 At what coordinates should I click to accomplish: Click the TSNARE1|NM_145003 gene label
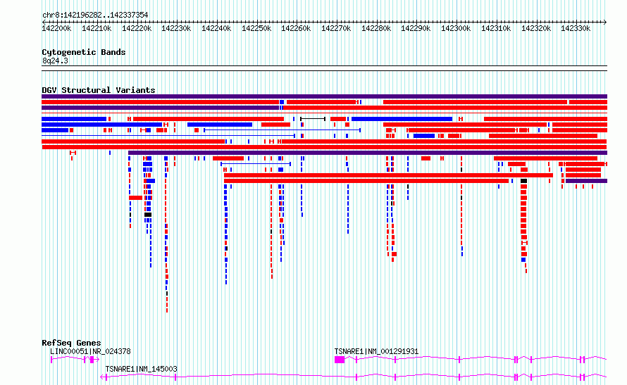141,369
